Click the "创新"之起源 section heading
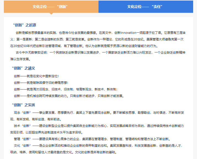Viewport: 197px width, 159px height. (x=24, y=25)
